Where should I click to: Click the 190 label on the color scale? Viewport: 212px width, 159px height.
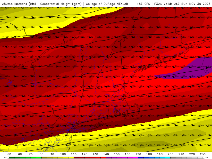(160, 154)
